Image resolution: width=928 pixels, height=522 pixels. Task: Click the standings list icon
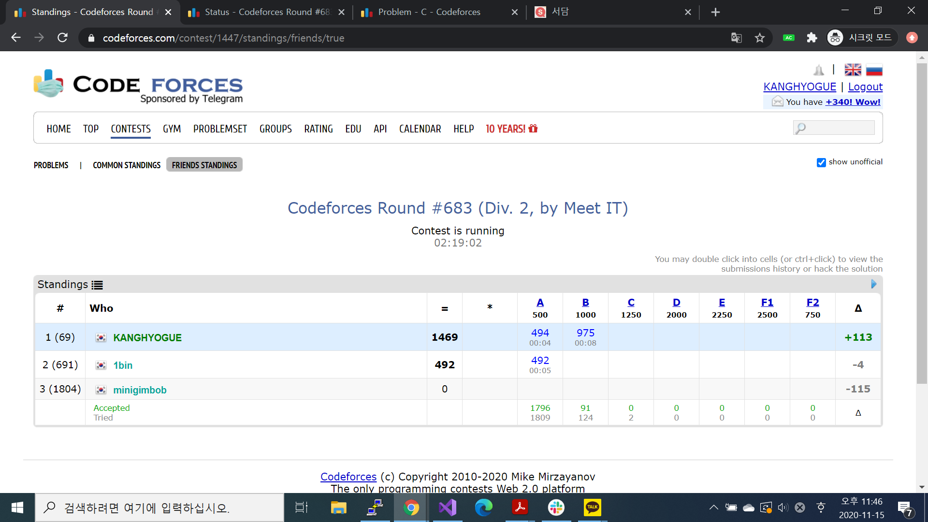pyautogui.click(x=97, y=285)
